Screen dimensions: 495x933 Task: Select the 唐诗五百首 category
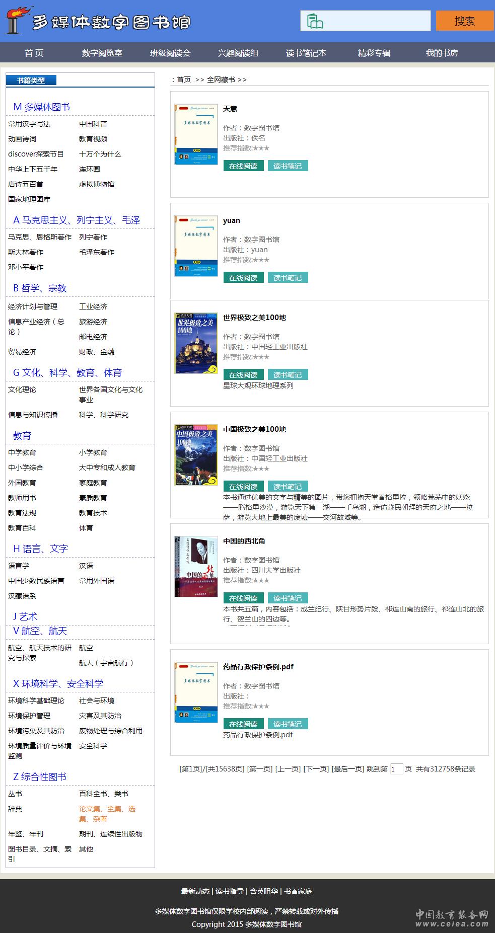point(26,184)
